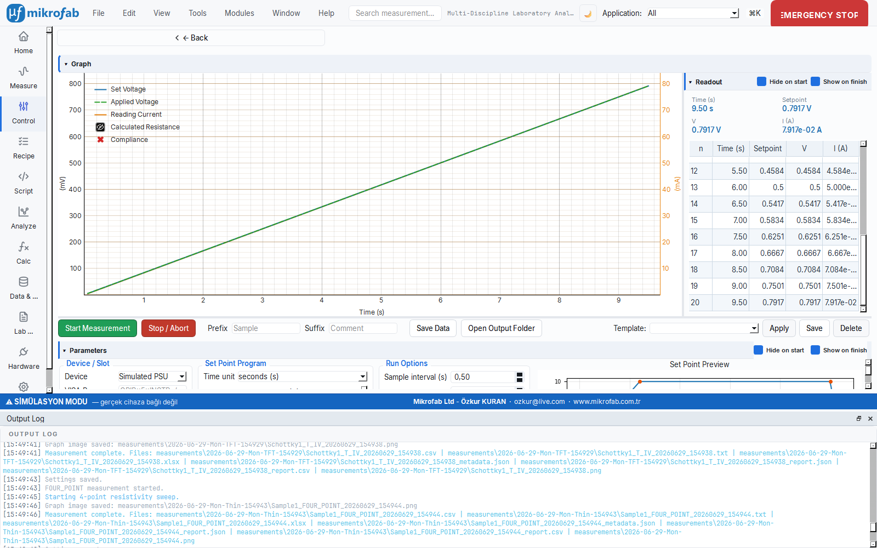This screenshot has height=548, width=877.
Task: Toggle Parameters Show on finish checkbox
Action: coord(815,350)
